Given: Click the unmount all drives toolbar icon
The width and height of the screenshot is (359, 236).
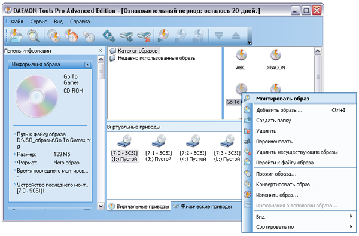Looking at the screenshot, I should (x=198, y=36).
